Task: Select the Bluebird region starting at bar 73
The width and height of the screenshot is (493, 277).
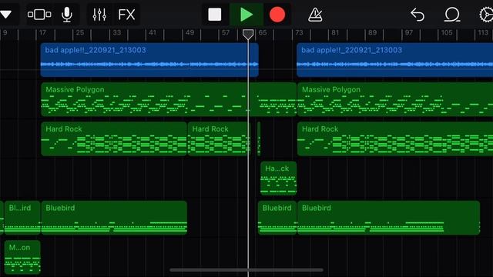Action: pos(388,218)
